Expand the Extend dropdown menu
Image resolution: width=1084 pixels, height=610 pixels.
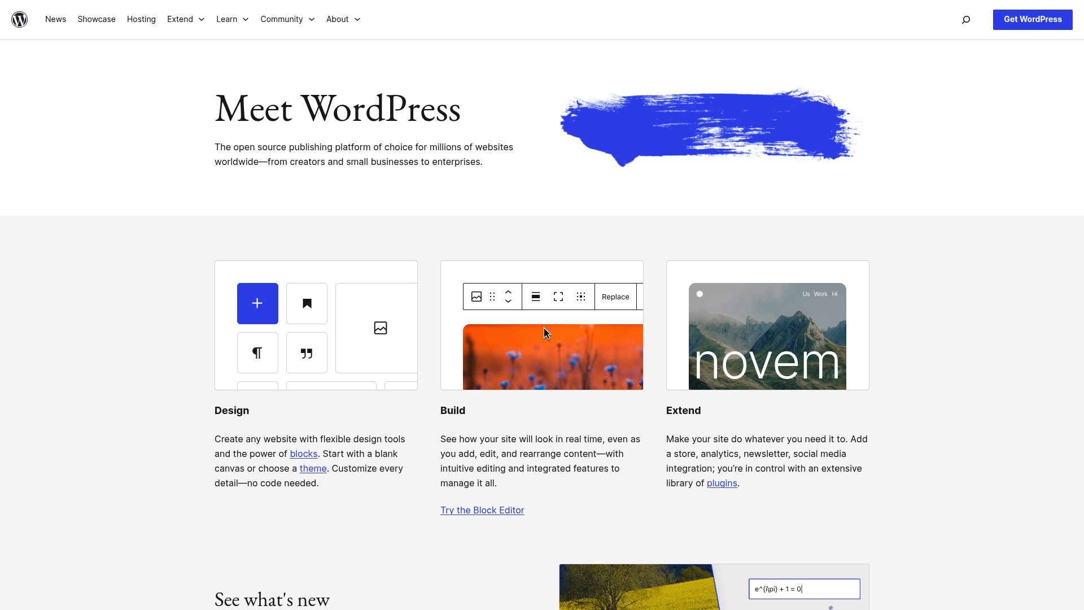tap(185, 19)
